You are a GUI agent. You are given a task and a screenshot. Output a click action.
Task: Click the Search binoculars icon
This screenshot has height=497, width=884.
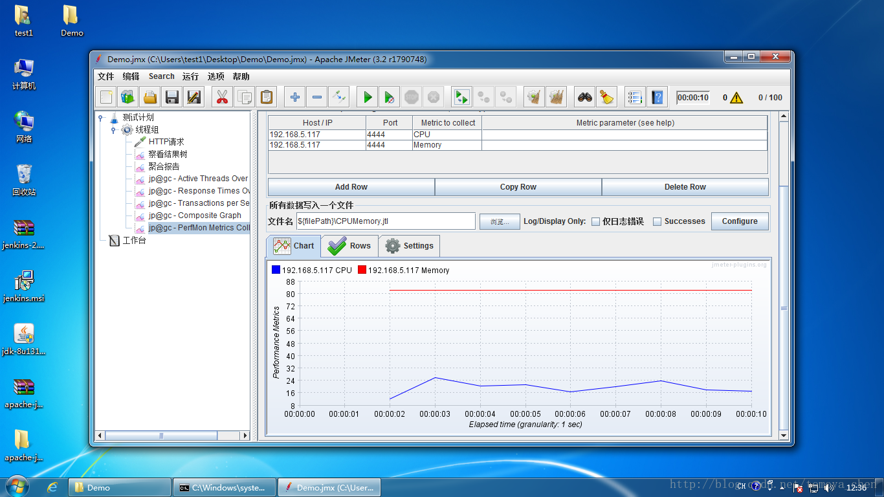pyautogui.click(x=585, y=97)
